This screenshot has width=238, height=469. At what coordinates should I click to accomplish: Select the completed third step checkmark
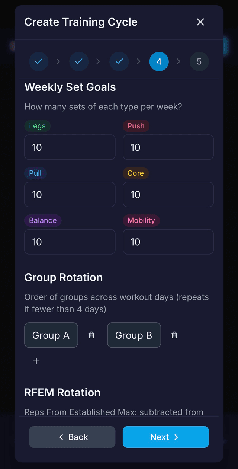tap(119, 61)
